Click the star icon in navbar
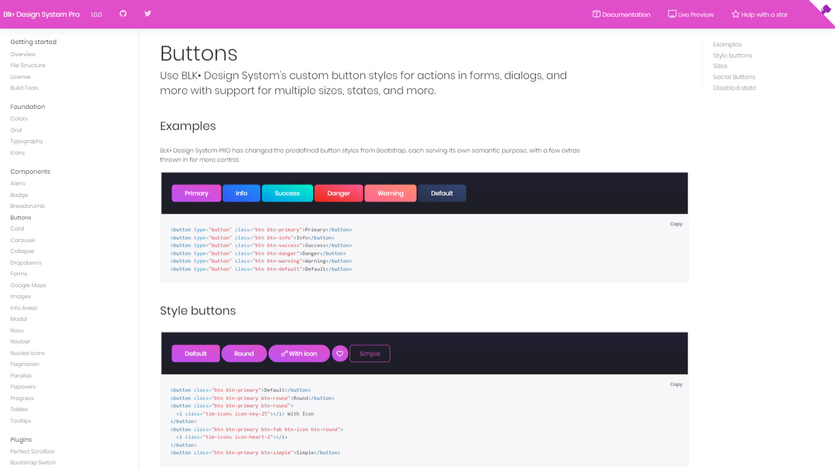This screenshot has height=469, width=835. (735, 14)
